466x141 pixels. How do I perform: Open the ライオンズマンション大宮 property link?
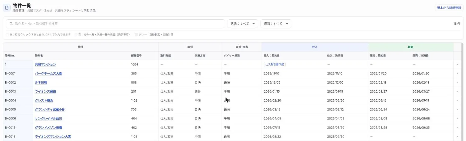[53, 137]
